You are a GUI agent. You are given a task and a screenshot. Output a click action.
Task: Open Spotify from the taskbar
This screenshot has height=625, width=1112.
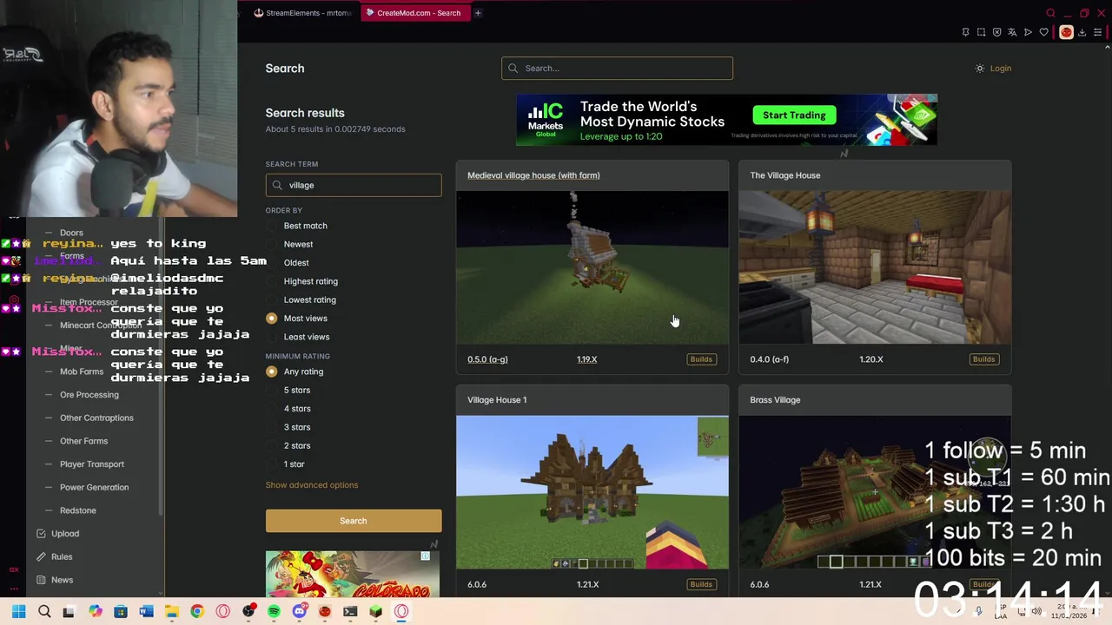[x=274, y=611]
